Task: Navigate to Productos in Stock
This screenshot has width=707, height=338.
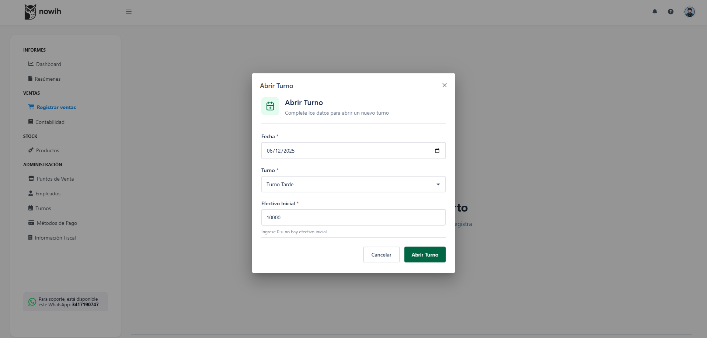Action: tap(48, 150)
